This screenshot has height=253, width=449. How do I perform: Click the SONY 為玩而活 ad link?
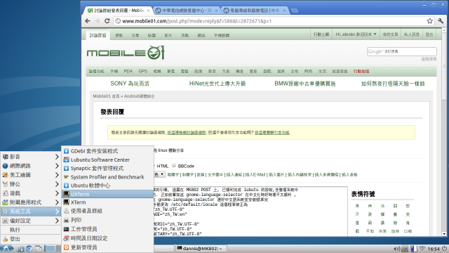coord(130,84)
